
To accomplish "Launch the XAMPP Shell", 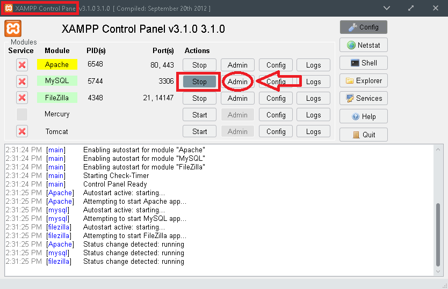I will (364, 63).
